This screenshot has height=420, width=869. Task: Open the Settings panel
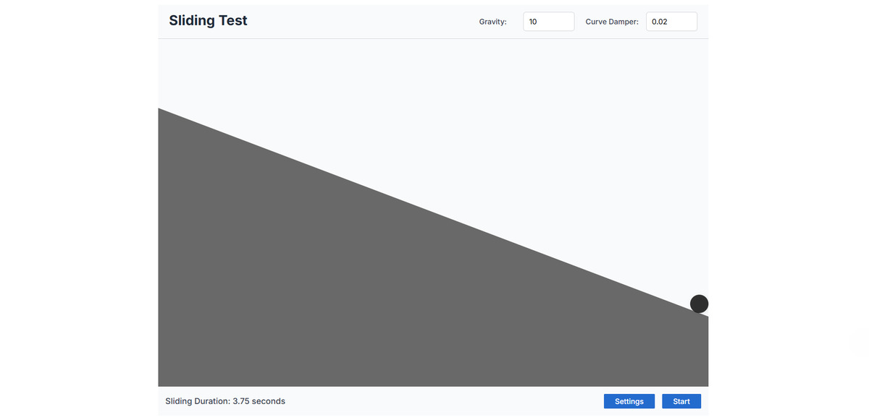point(629,401)
